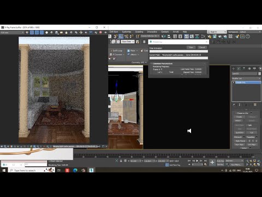Open Arnold menu
This screenshot has width=262, height=197.
coord(176,32)
